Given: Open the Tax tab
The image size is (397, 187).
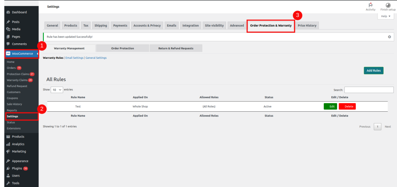Looking at the screenshot, I should pyautogui.click(x=86, y=25).
